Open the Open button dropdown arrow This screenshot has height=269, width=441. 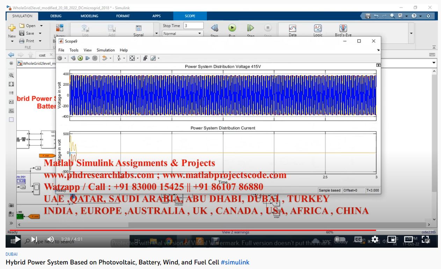coord(41,26)
